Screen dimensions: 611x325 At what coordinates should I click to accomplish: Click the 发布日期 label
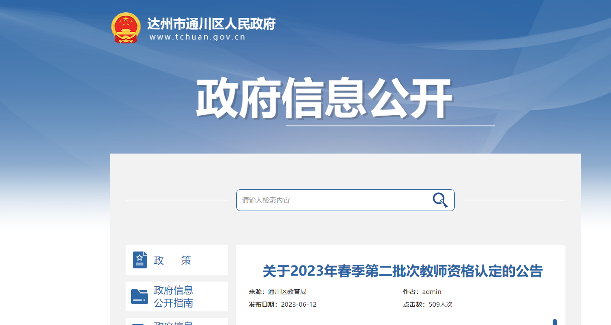pyautogui.click(x=263, y=305)
